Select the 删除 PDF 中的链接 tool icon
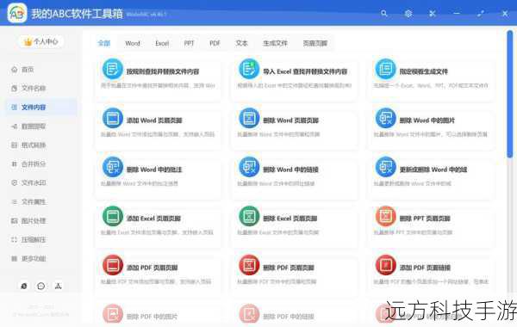The image size is (517, 327). 249,314
